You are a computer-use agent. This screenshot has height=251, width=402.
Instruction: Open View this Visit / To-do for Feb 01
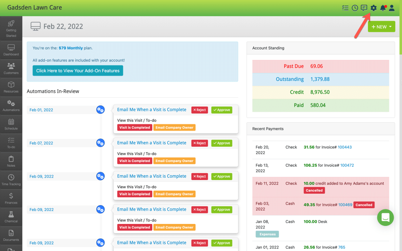[x=137, y=120]
